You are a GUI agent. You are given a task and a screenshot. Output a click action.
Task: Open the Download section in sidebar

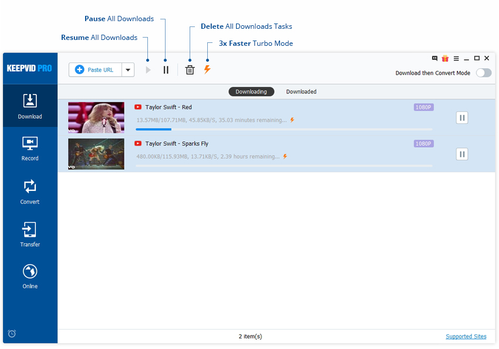(x=30, y=106)
